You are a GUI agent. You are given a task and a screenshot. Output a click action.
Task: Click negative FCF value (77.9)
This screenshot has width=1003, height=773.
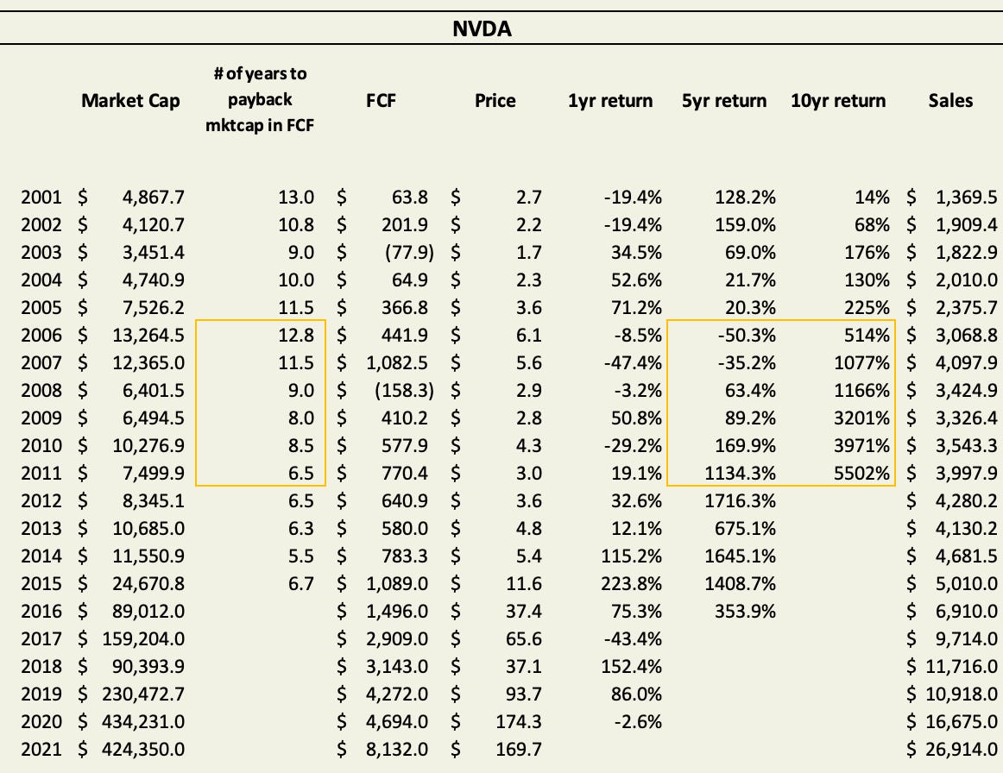[409, 253]
